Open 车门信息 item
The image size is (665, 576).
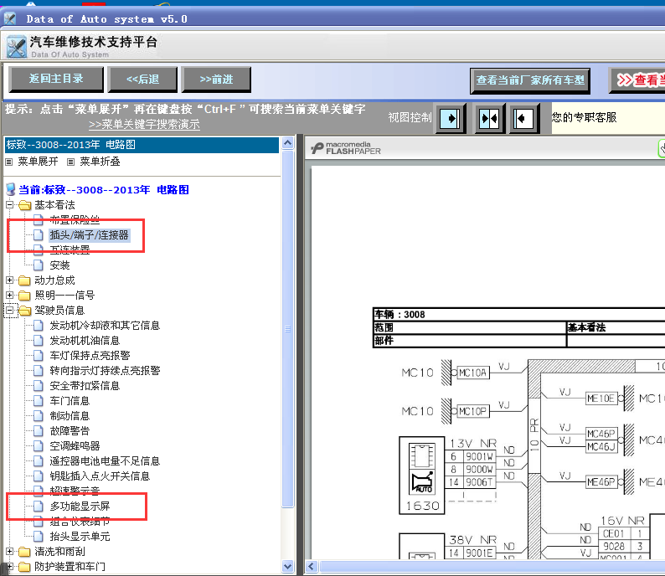[x=70, y=401]
